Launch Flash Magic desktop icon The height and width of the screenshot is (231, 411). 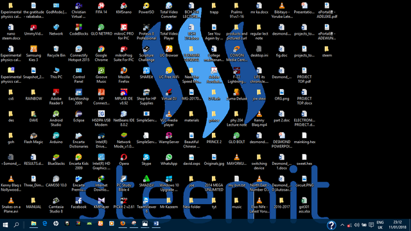(33, 138)
